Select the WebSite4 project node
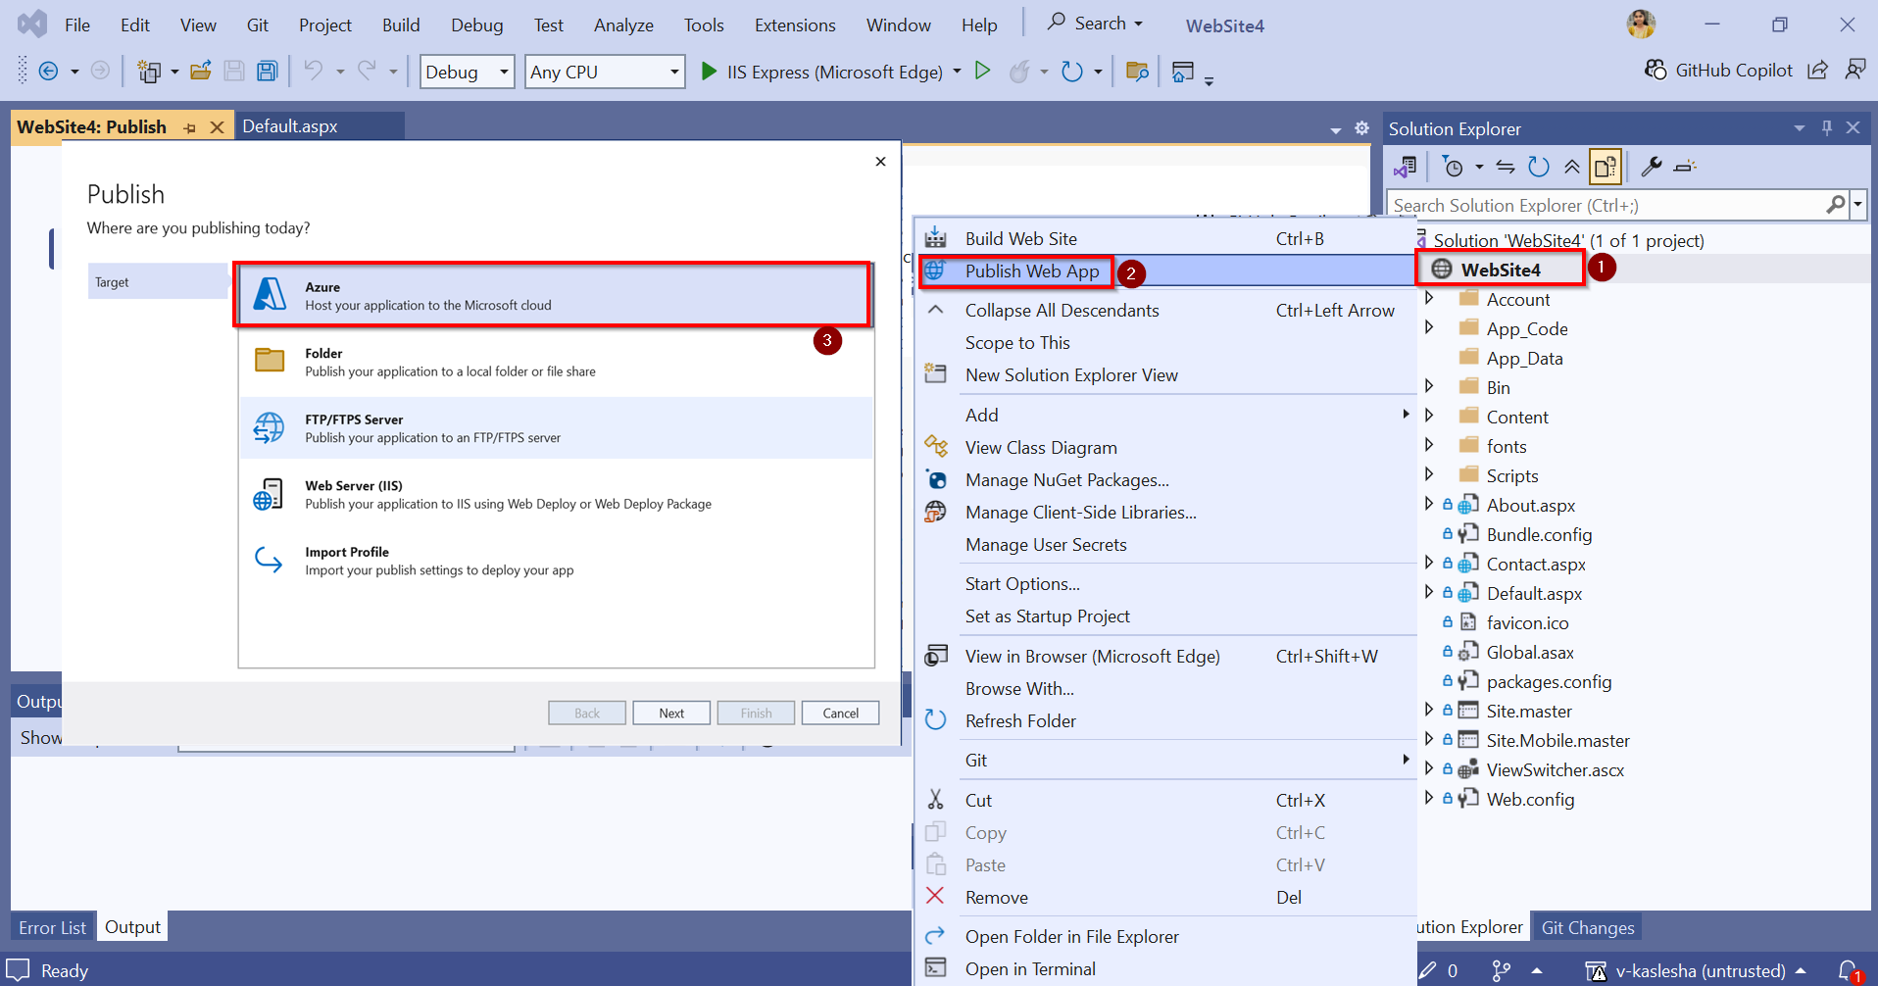 coord(1500,270)
